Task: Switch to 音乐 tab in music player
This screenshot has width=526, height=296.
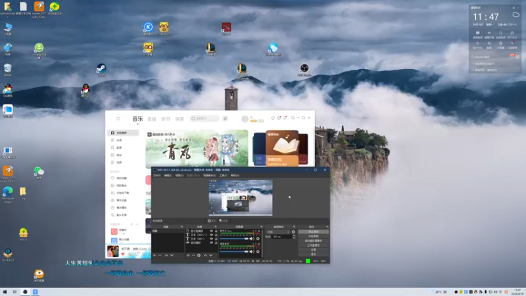Action: 137,119
